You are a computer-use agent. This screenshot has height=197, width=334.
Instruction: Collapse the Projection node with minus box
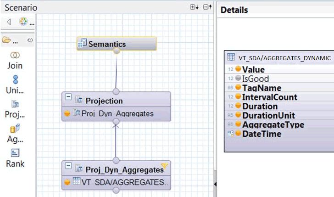pyautogui.click(x=68, y=97)
